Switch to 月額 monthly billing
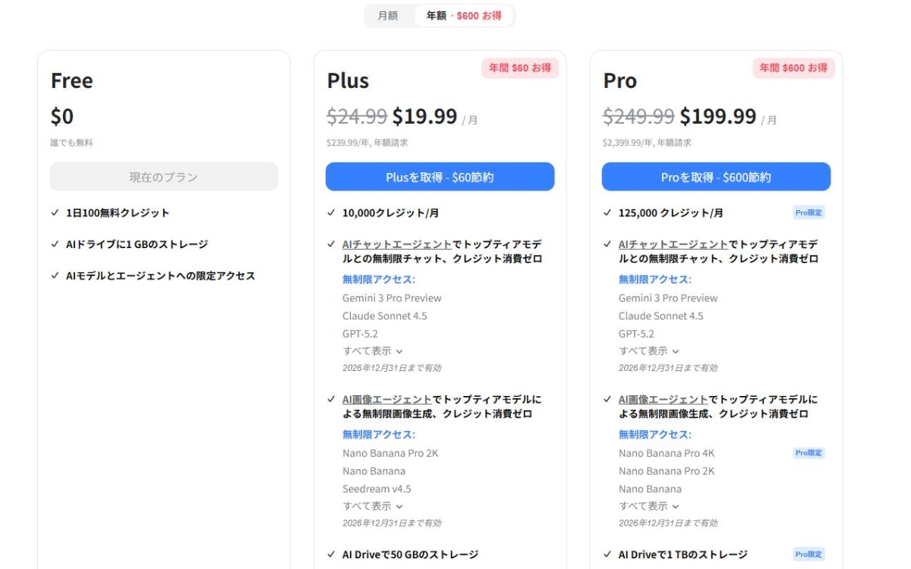Image resolution: width=911 pixels, height=569 pixels. coord(388,16)
